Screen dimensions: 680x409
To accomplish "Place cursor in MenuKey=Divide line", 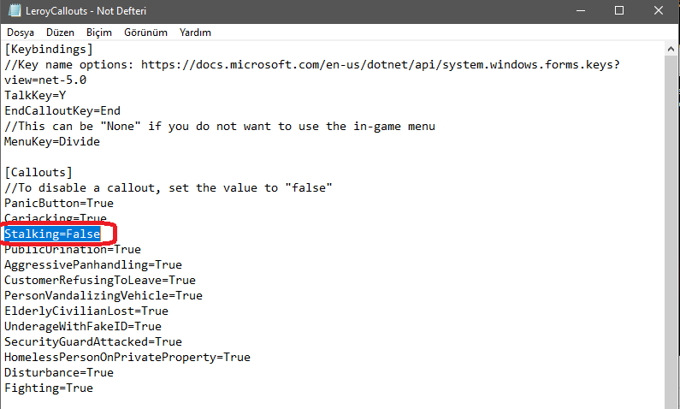I will click(52, 141).
